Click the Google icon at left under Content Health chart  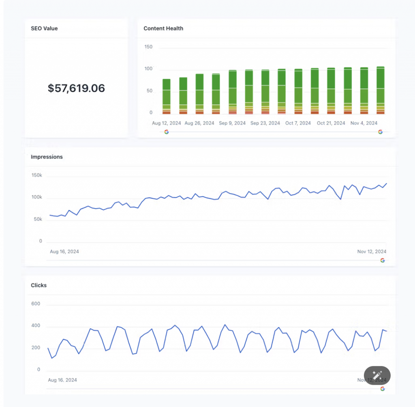pyautogui.click(x=166, y=132)
